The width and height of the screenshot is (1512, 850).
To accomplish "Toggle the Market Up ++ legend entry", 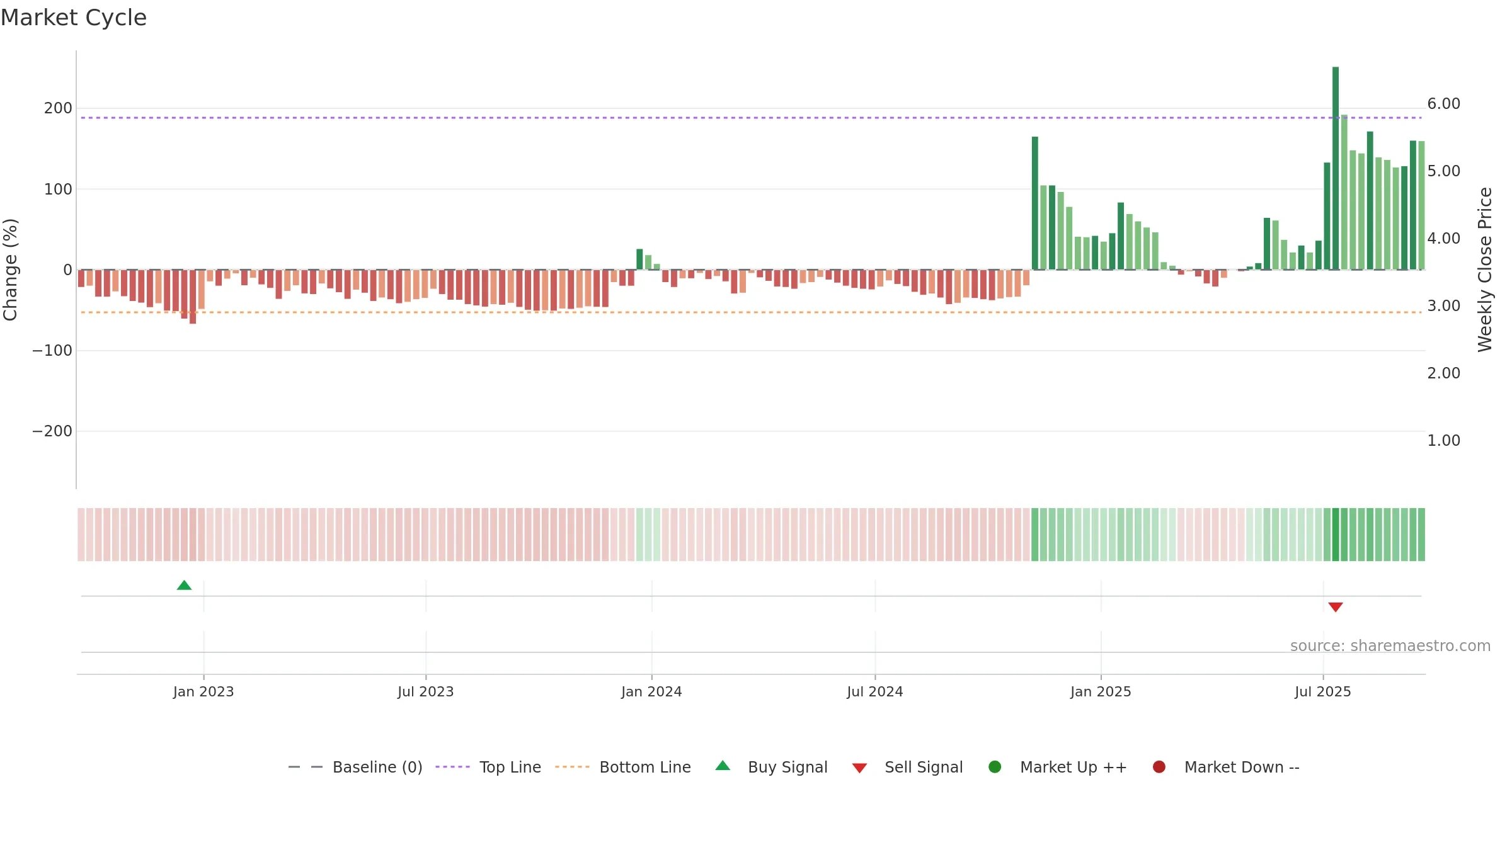I will (1058, 767).
